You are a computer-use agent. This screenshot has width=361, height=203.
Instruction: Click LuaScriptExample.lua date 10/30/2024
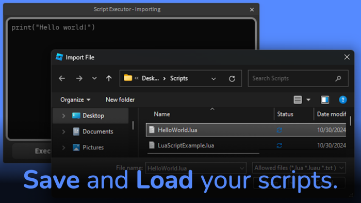click(332, 145)
